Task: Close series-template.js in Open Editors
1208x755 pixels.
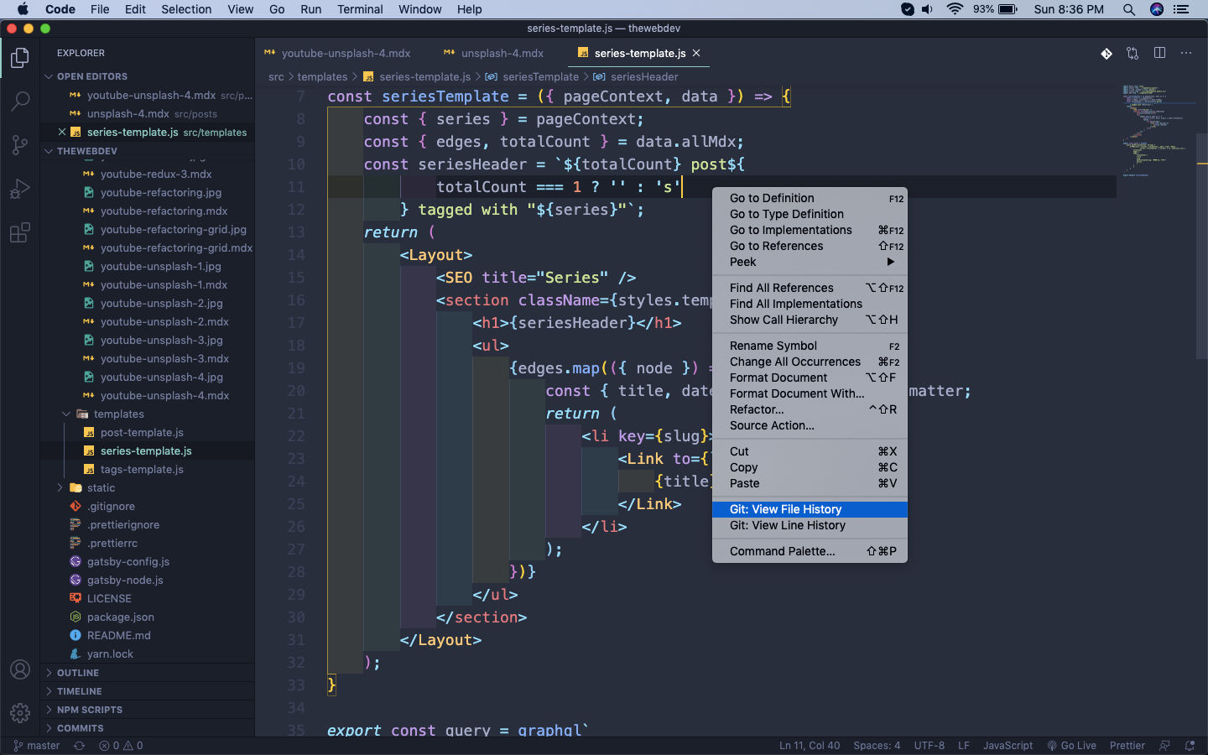Action: pyautogui.click(x=62, y=132)
